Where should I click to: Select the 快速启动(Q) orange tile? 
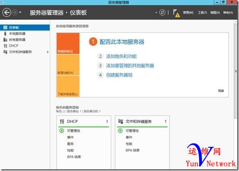click(68, 44)
